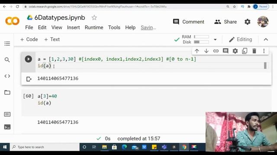Open the Comment panel
Image resolution: width=277 pixels, height=155 pixels.
click(189, 22)
